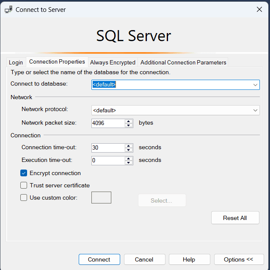Go to Additional Connection Parameters tab
The height and width of the screenshot is (270, 270).
183,62
